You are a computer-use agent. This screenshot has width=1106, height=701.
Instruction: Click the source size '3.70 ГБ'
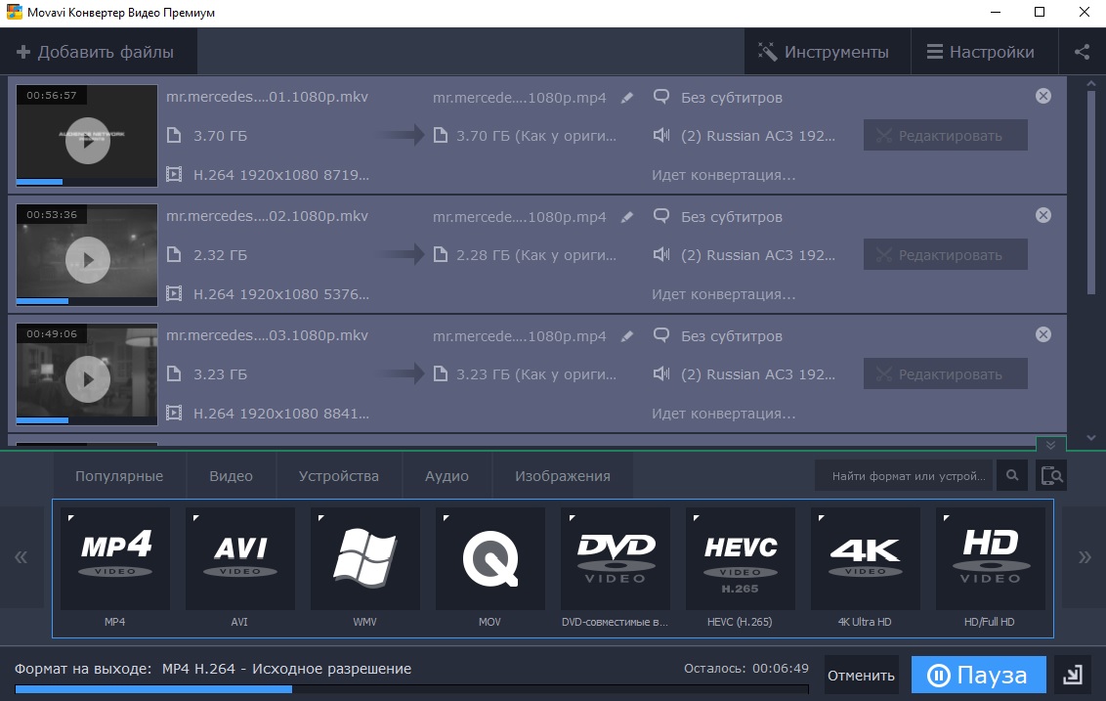tap(220, 136)
